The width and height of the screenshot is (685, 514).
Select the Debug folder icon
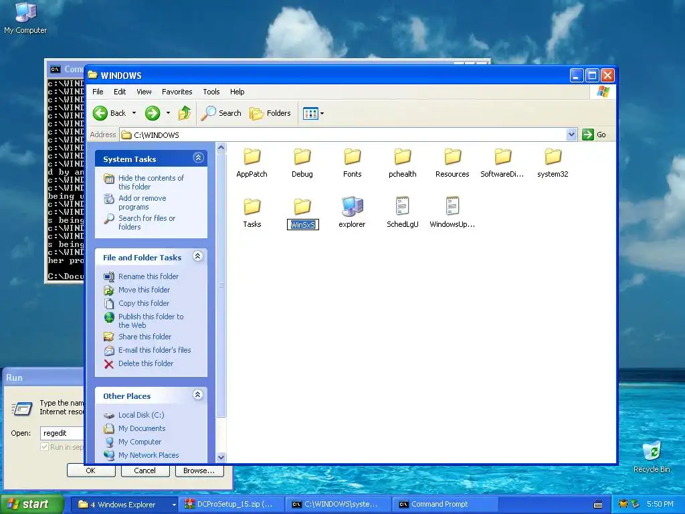(x=302, y=157)
